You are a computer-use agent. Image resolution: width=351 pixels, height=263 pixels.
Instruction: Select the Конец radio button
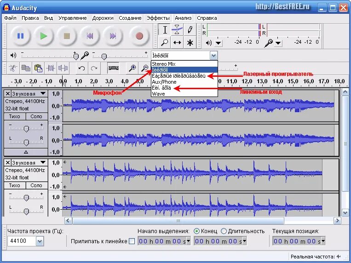pos(196,231)
